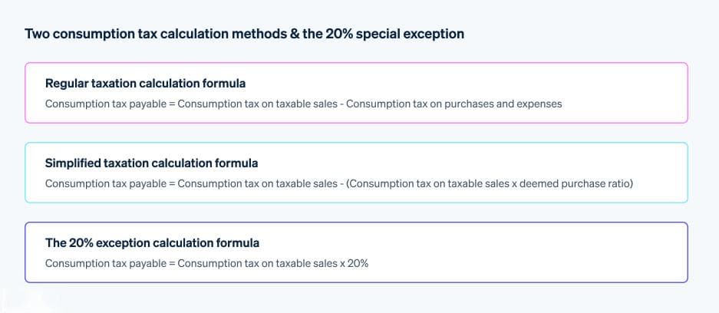Click the purple-bordered 20% exception card

coord(356,252)
